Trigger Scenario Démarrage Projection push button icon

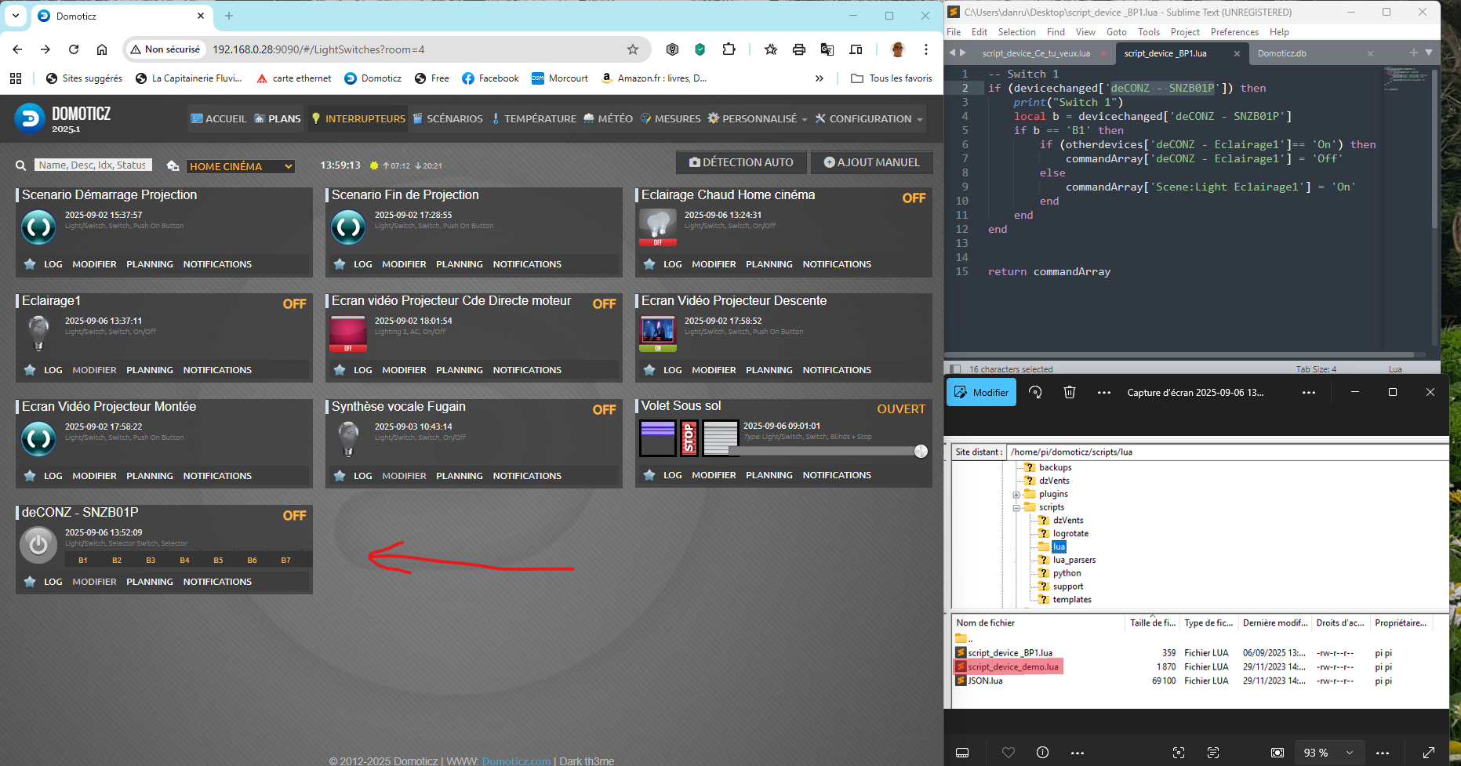tap(38, 227)
